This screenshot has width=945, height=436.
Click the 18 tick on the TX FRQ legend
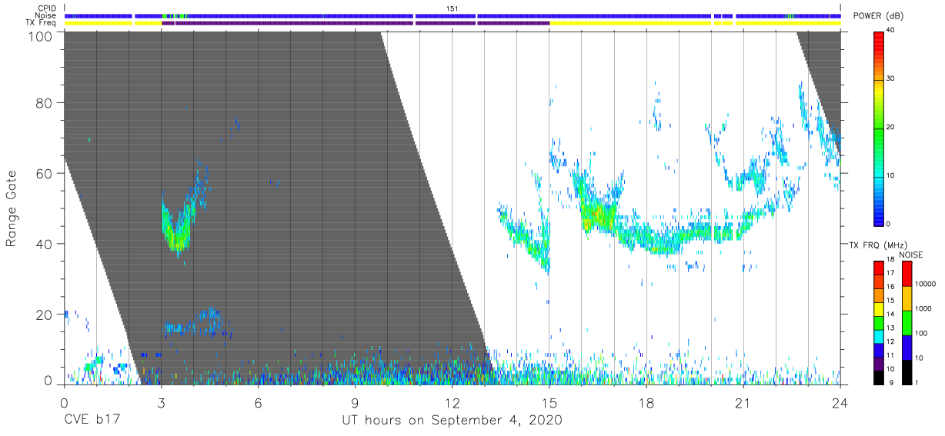[x=890, y=261]
